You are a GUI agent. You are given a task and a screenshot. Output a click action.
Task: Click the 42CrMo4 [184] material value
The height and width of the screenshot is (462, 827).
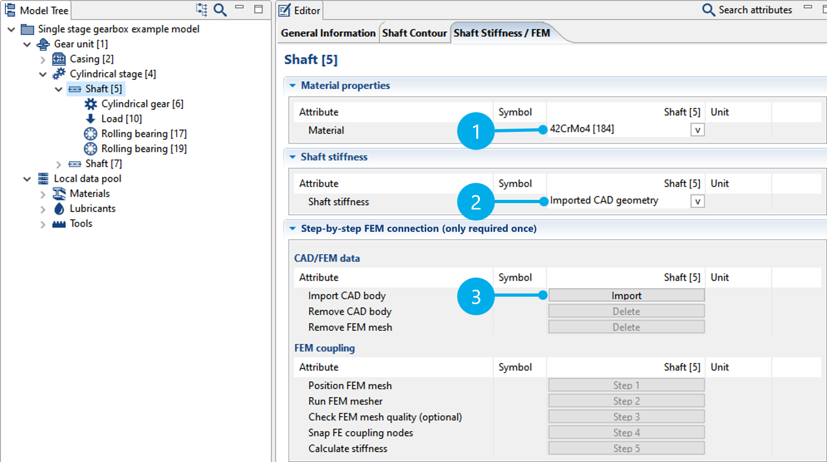coord(582,129)
